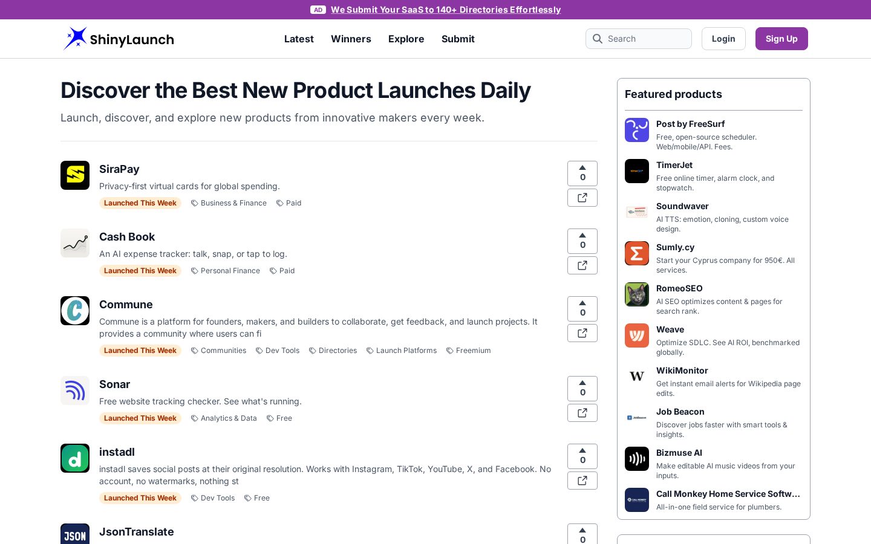Open Call Monkey Home Service title
The image size is (871, 544).
728,494
